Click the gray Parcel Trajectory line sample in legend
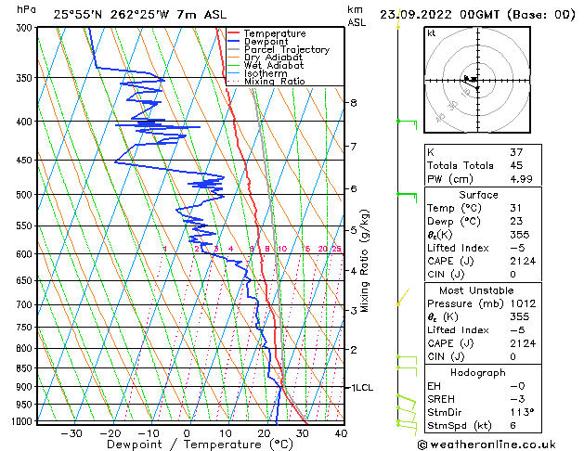 [x=234, y=49]
